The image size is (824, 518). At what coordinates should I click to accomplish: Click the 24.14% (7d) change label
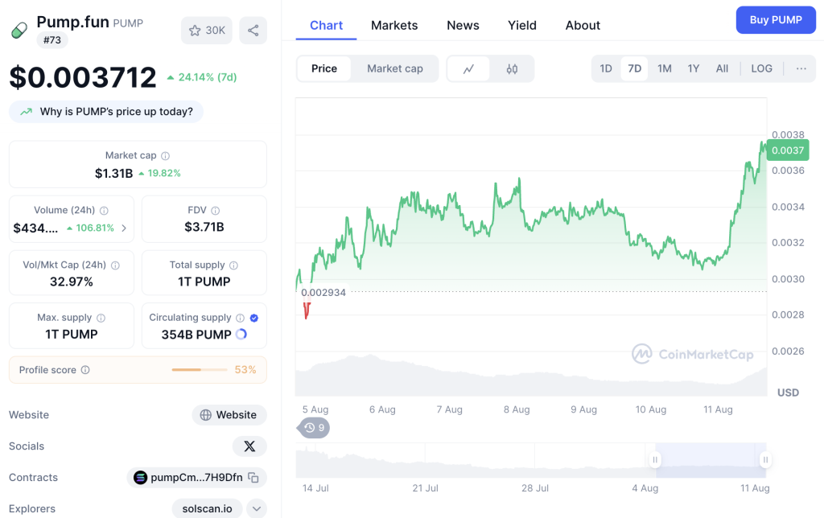pos(202,77)
